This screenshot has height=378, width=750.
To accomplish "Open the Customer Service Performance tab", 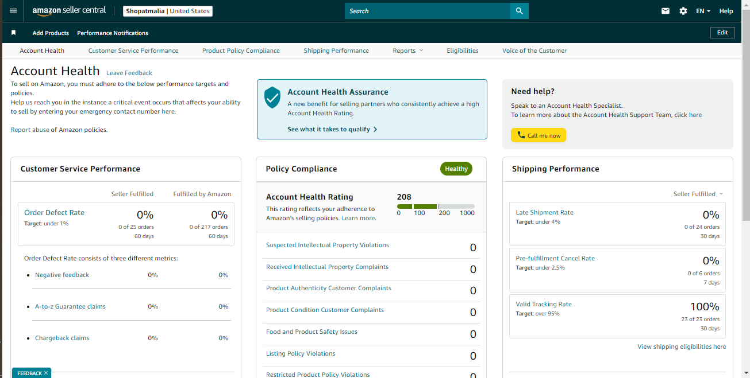I will (x=133, y=50).
